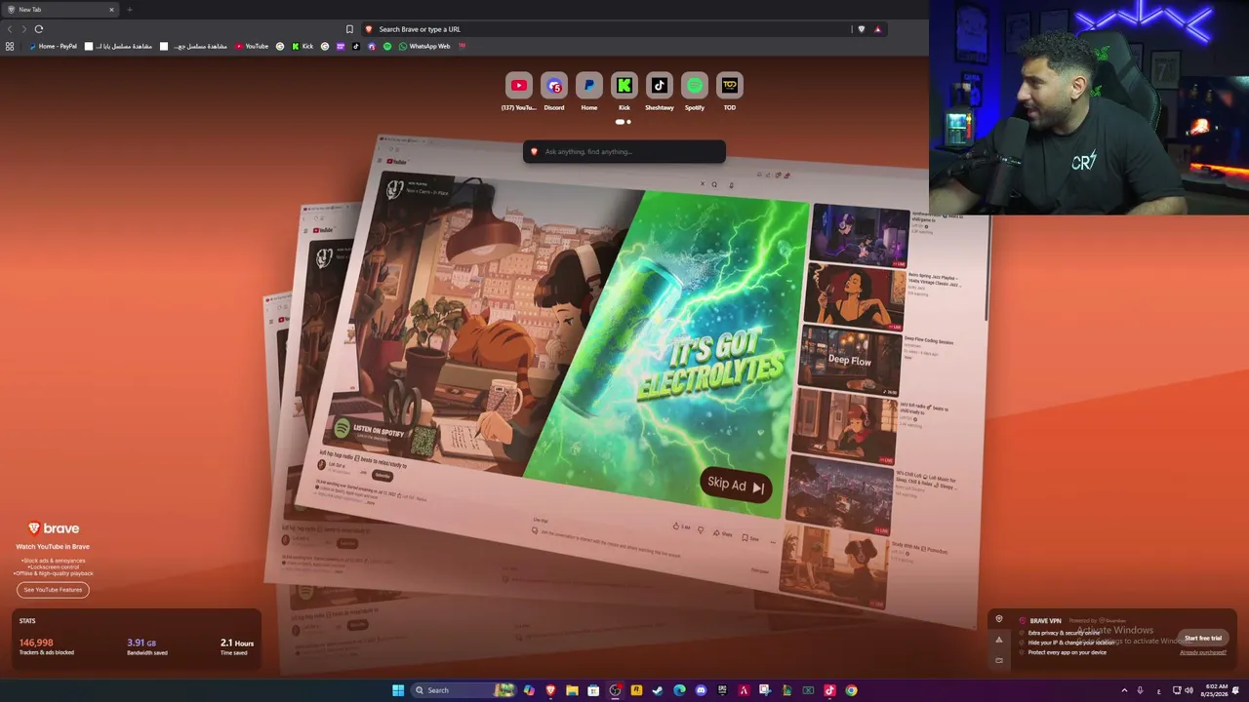Open the Windows Start menu
This screenshot has height=702, width=1249.
point(398,690)
